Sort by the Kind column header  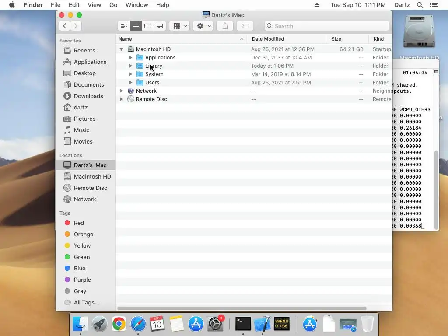(x=380, y=39)
